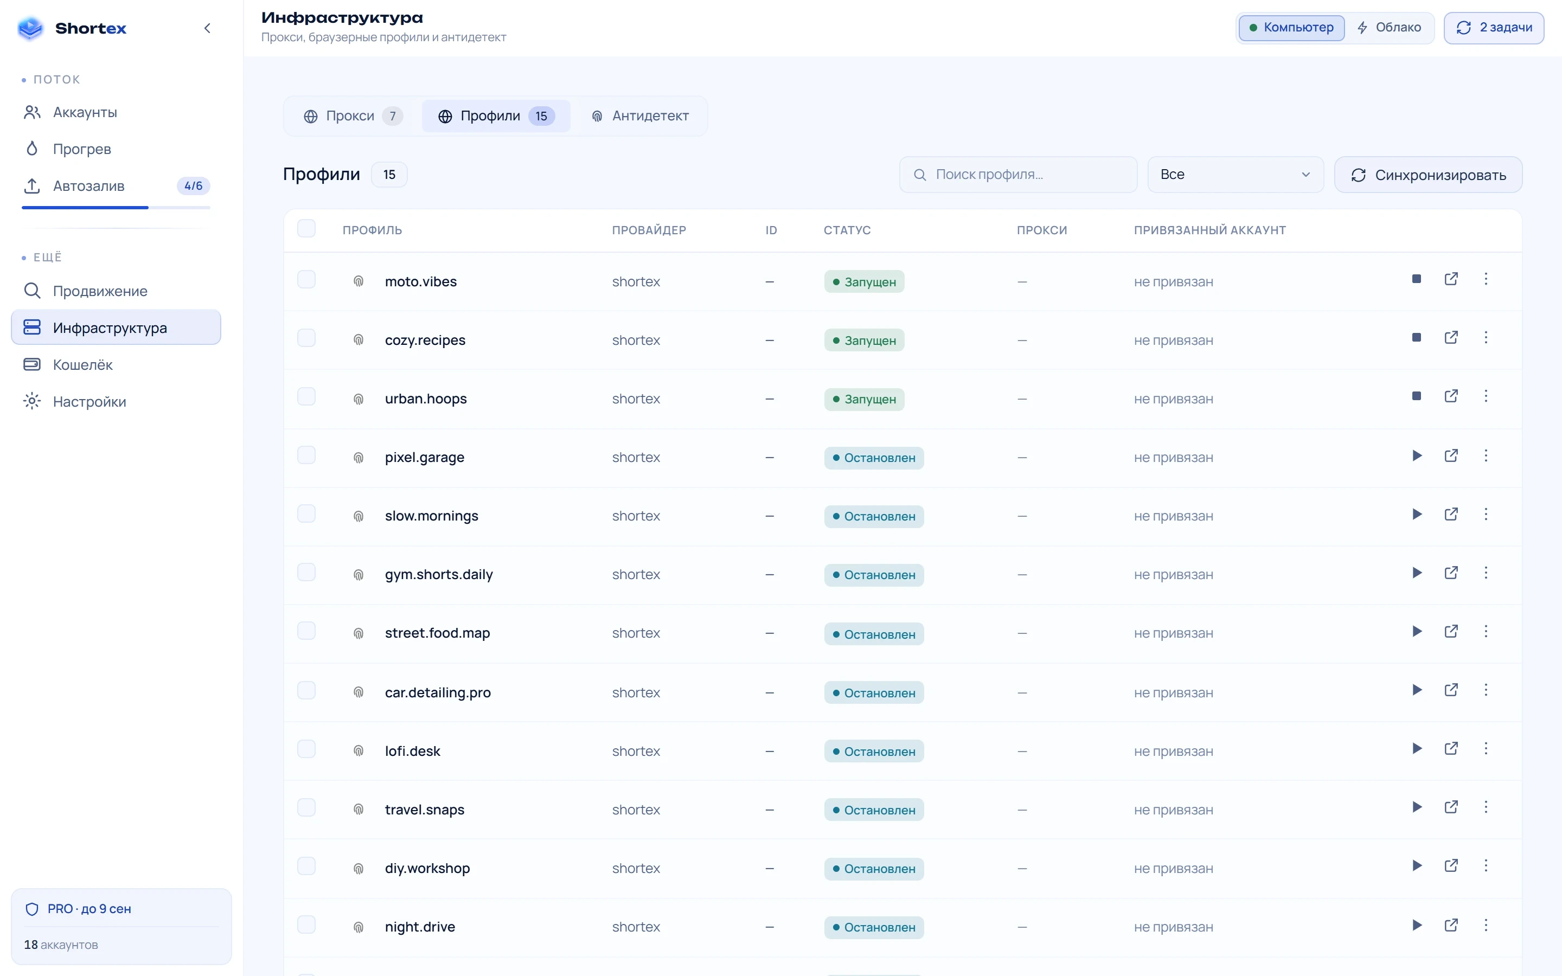The image size is (1562, 976).
Task: Show more actions for night.drive
Action: coord(1486,926)
